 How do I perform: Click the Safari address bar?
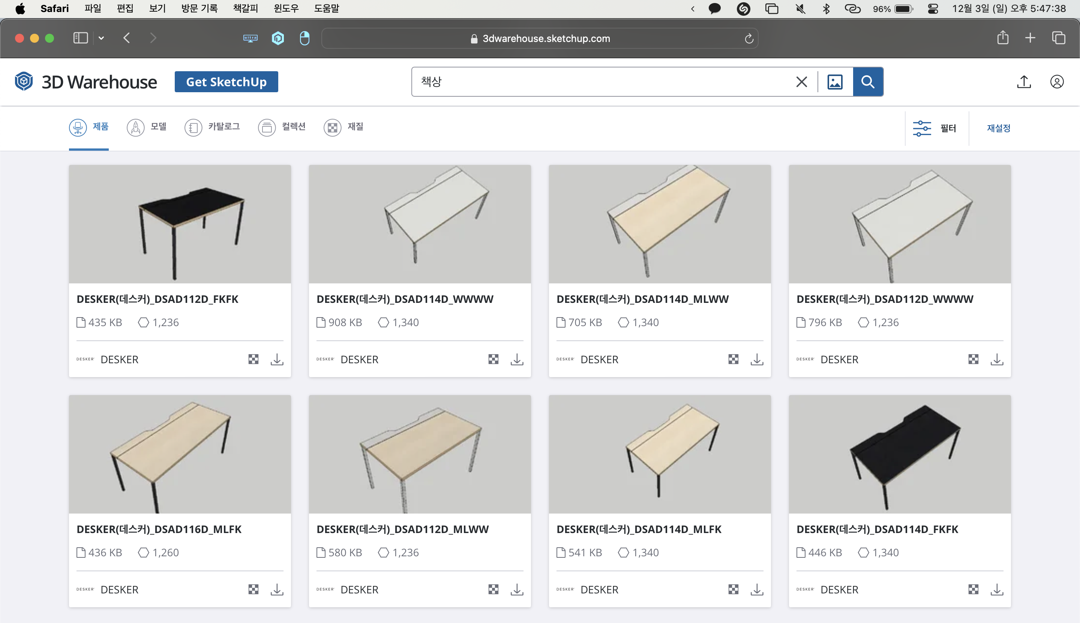540,39
